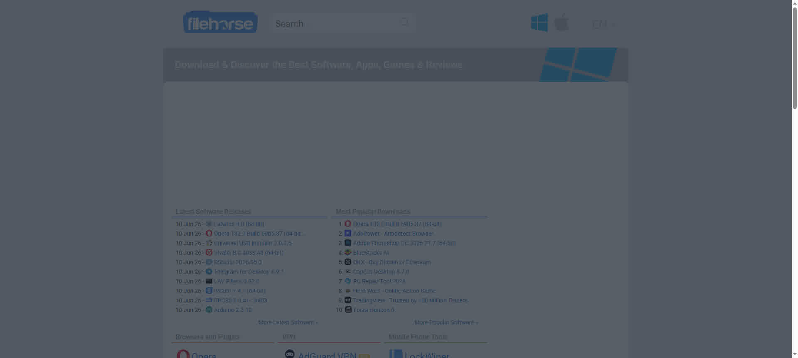The width and height of the screenshot is (798, 358).
Task: Open RPCS3 release link
Action: tap(241, 300)
